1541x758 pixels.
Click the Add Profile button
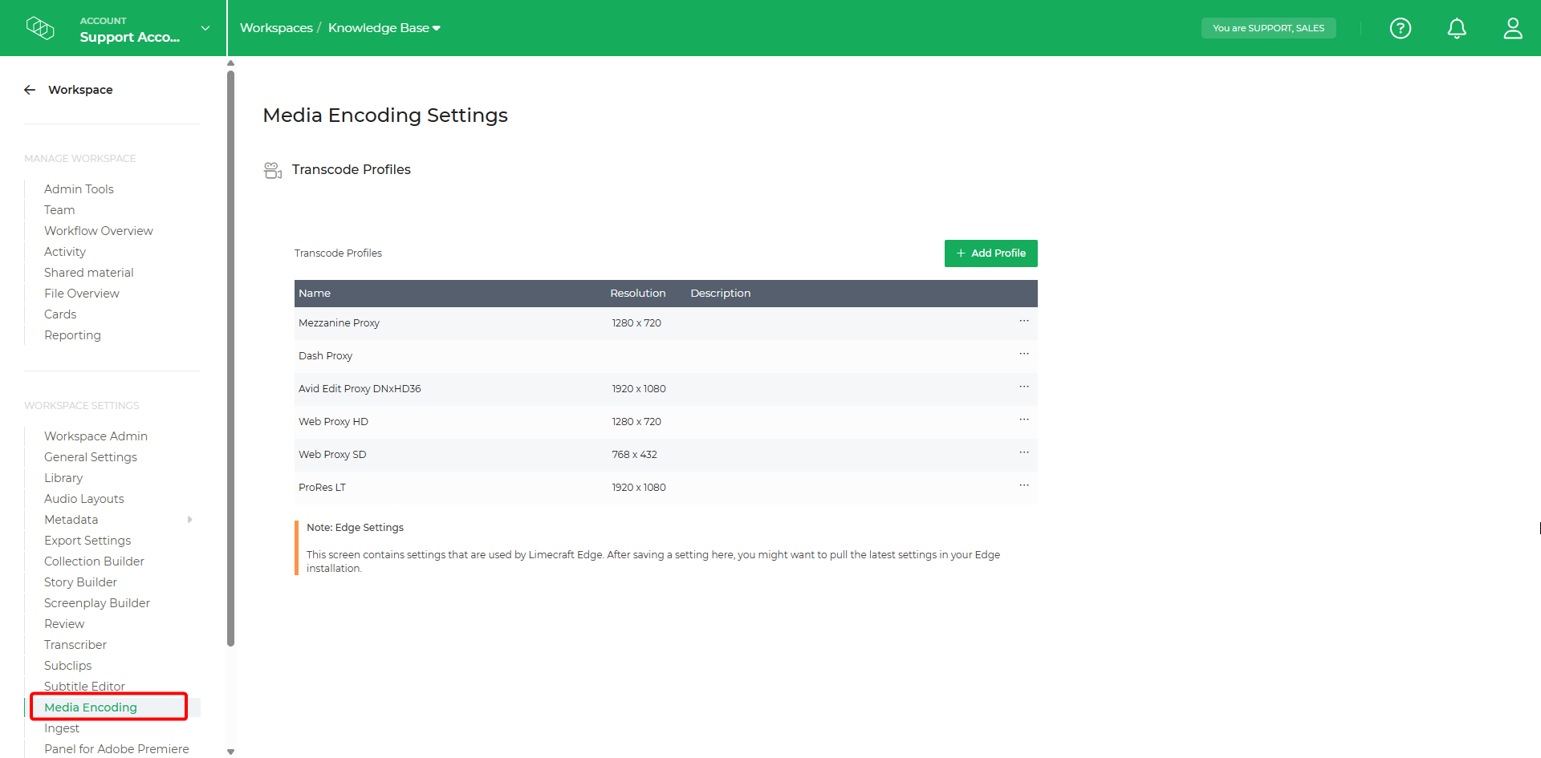pyautogui.click(x=990, y=253)
